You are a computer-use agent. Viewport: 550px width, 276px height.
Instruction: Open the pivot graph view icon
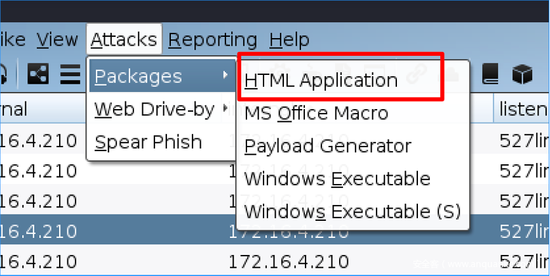pyautogui.click(x=38, y=75)
